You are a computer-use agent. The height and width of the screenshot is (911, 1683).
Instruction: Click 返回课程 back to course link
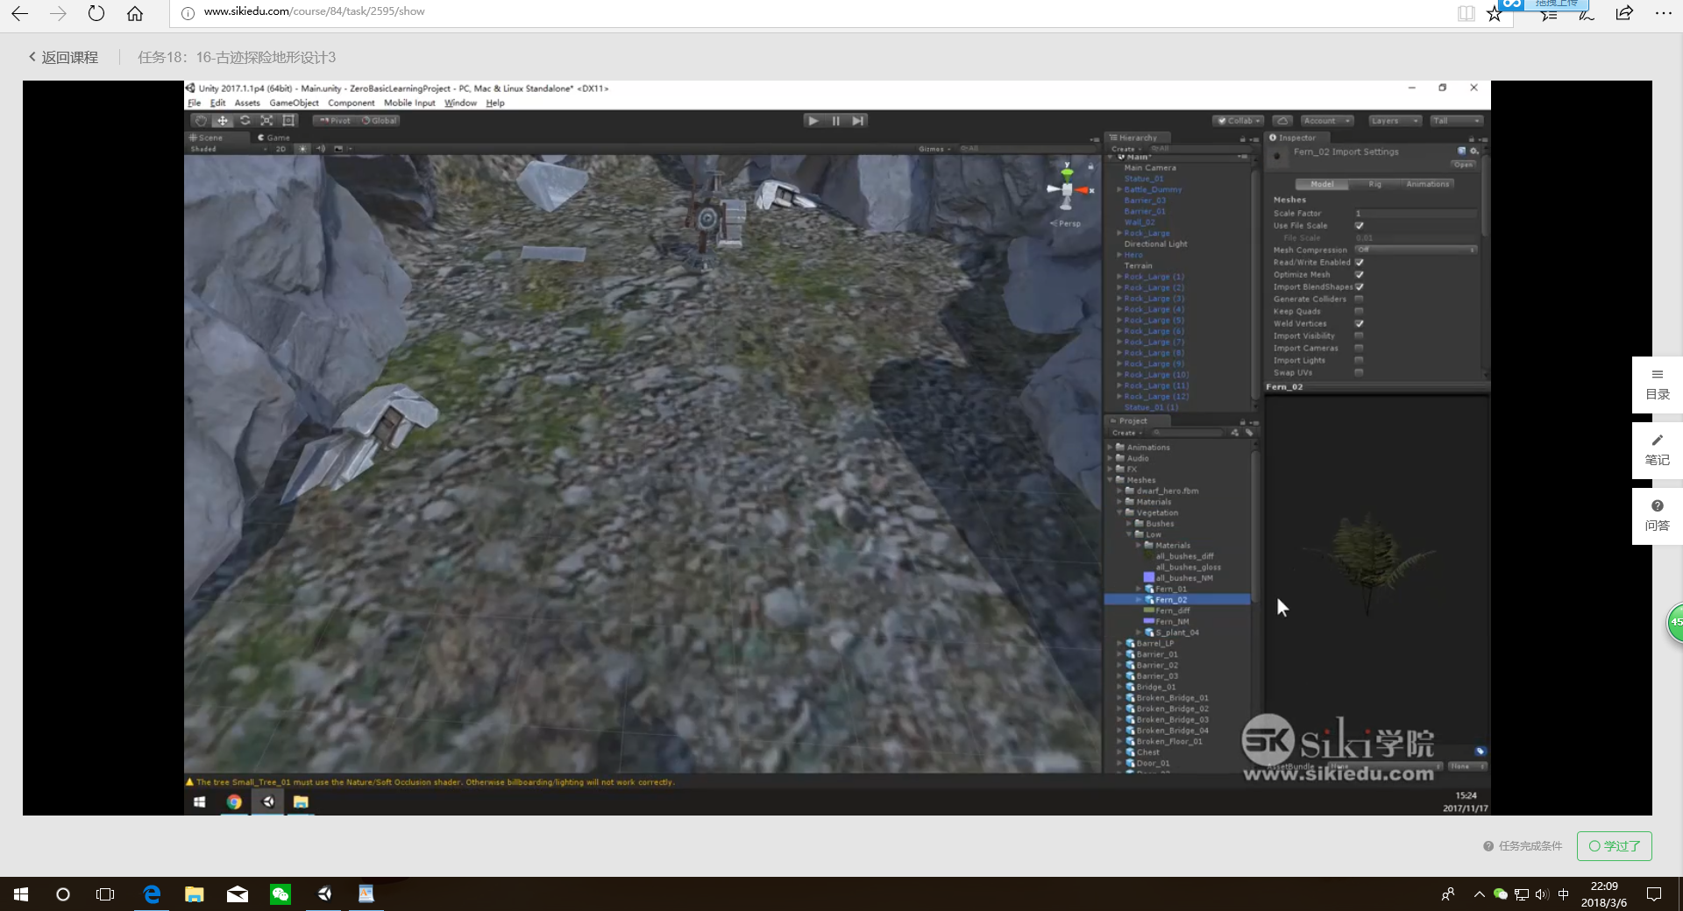tap(63, 58)
